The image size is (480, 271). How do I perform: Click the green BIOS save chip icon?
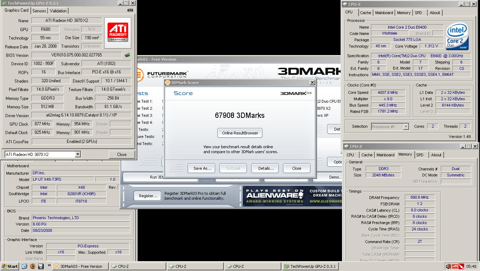coord(127,55)
